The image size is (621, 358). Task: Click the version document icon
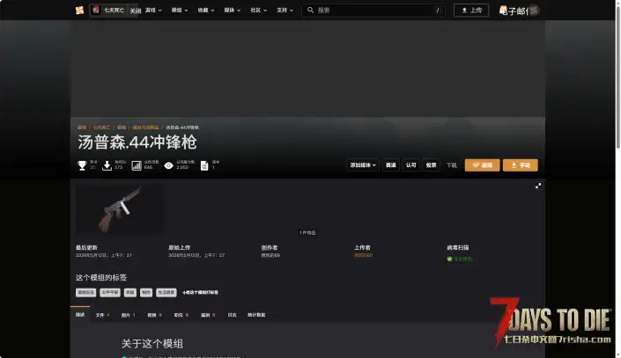click(x=204, y=165)
